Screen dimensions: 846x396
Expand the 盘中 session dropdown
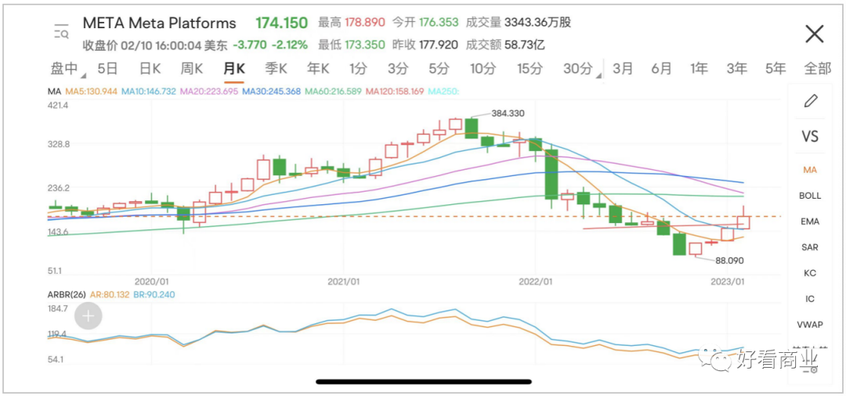(x=66, y=69)
